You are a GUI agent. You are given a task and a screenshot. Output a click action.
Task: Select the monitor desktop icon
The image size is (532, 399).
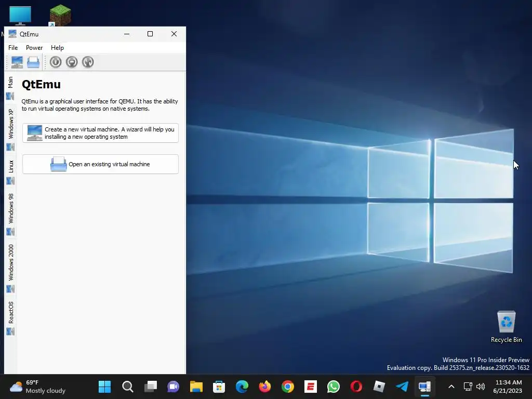pos(20,15)
